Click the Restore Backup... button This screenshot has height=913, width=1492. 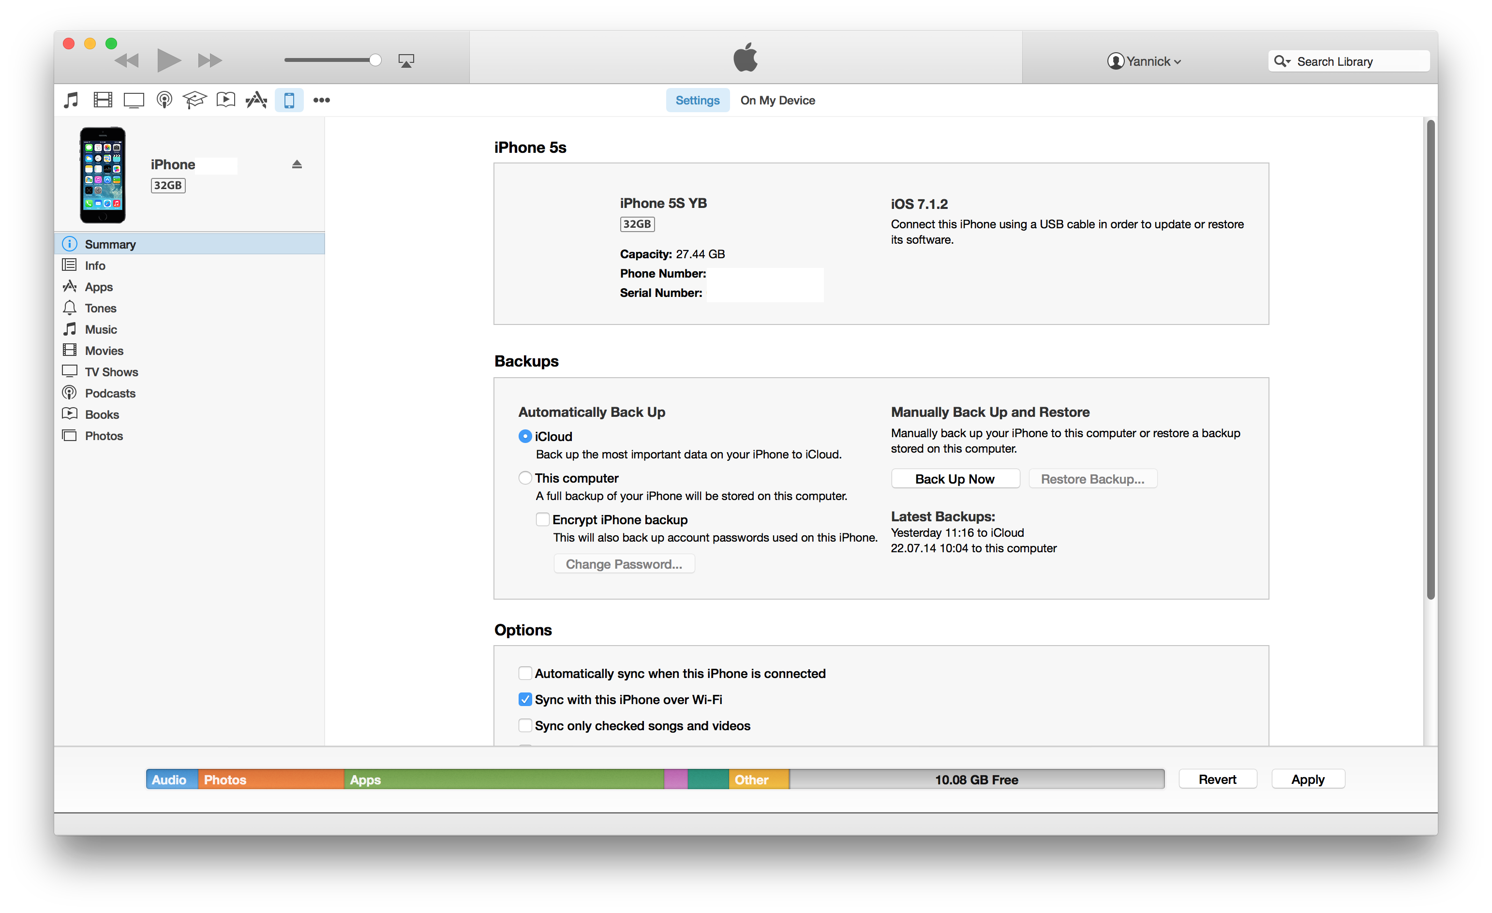[x=1092, y=478]
